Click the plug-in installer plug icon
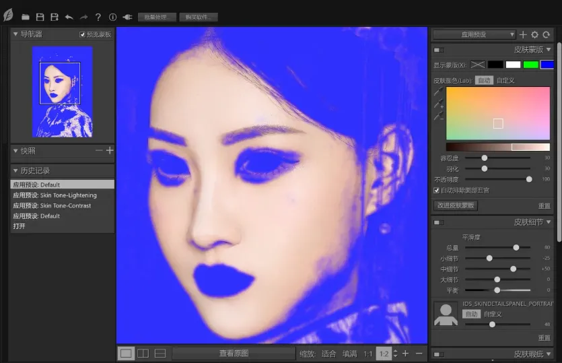The width and height of the screenshot is (562, 363). [127, 17]
